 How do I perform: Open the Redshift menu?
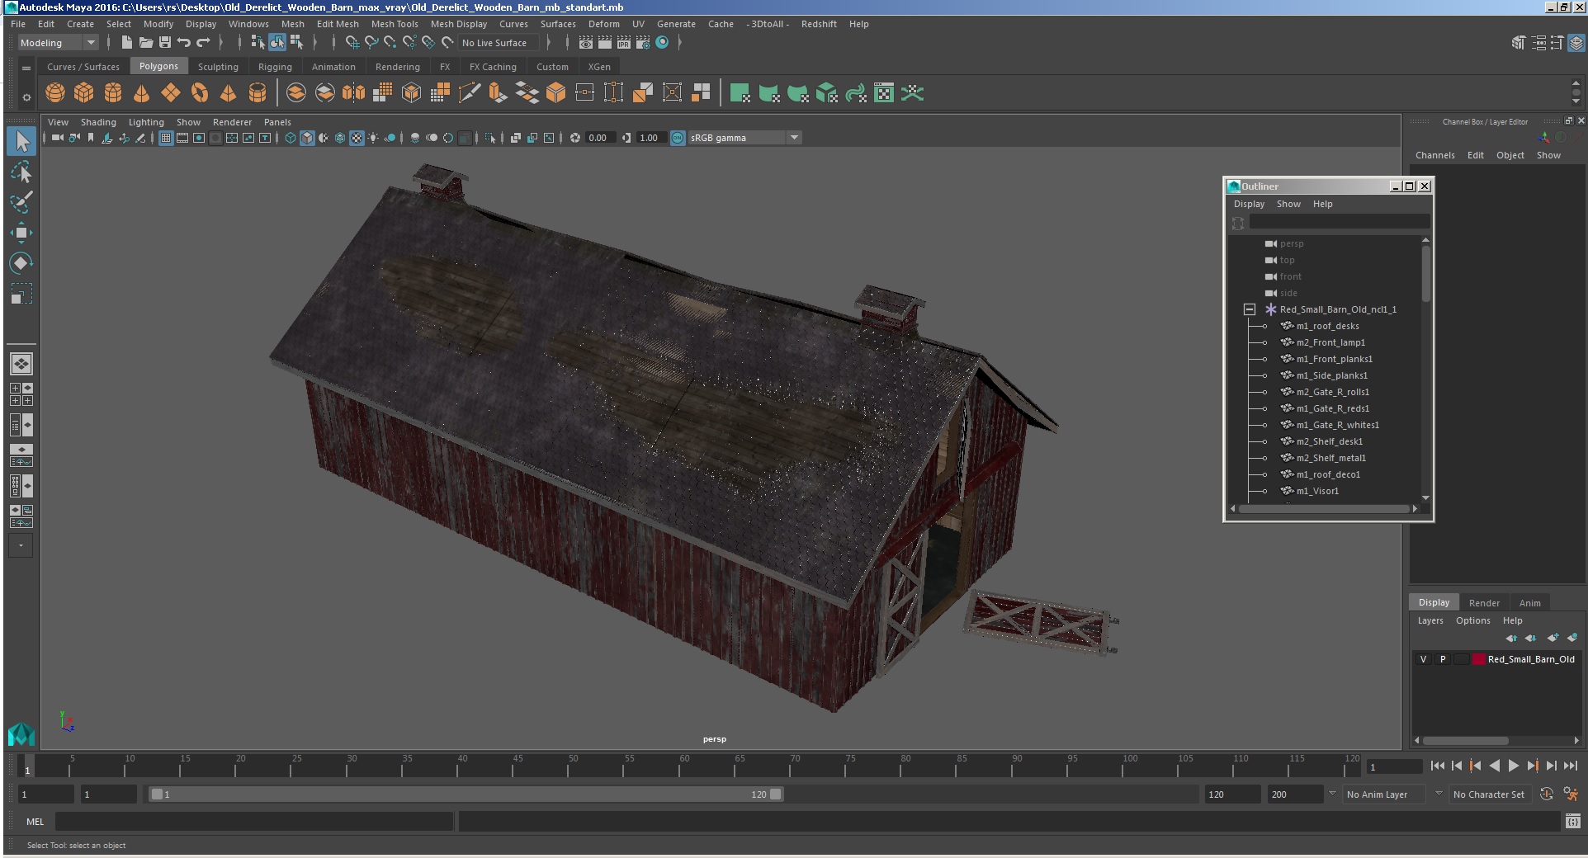pyautogui.click(x=819, y=24)
